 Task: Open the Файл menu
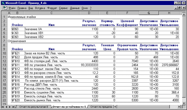point(12,8)
